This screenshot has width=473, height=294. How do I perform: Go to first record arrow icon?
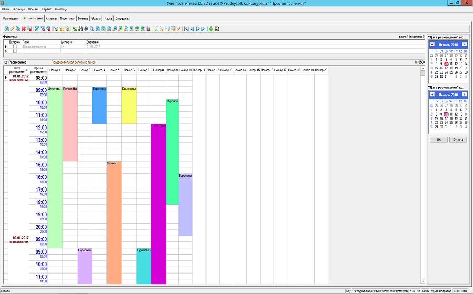coord(187,29)
